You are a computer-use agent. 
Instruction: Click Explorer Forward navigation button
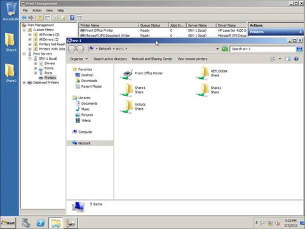pos(80,49)
